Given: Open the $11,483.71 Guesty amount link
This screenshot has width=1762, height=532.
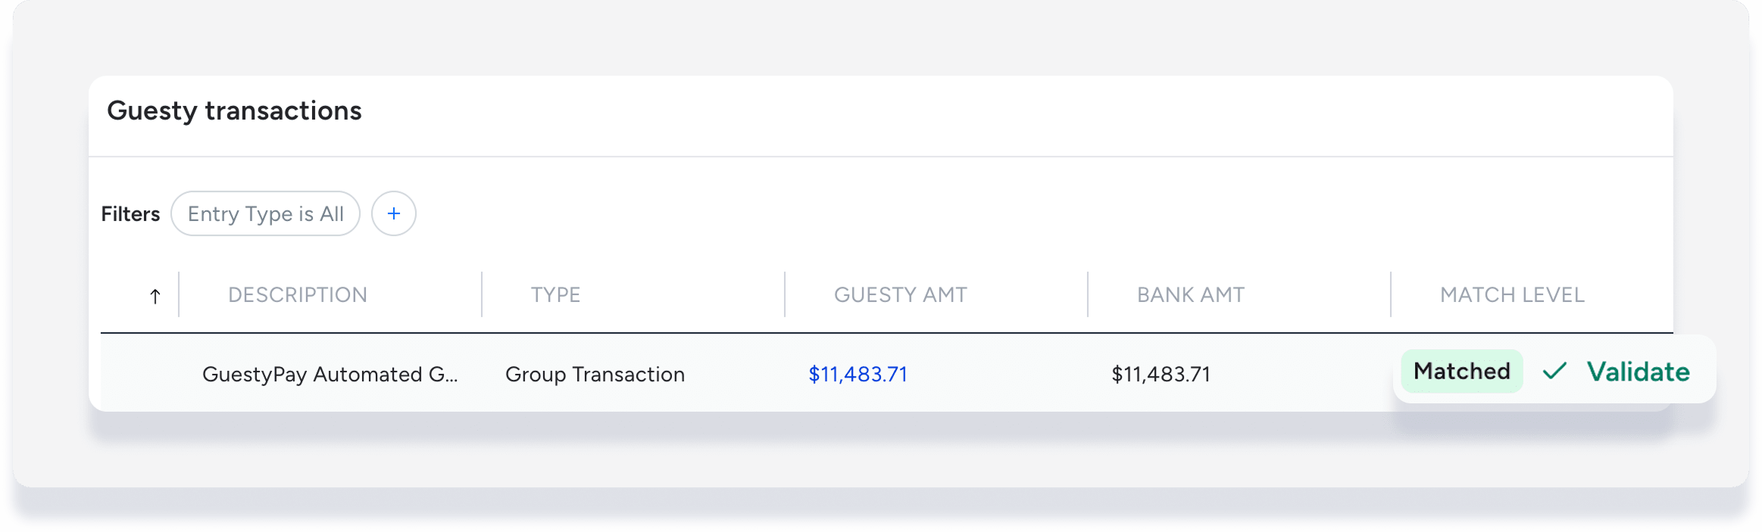Looking at the screenshot, I should 858,374.
